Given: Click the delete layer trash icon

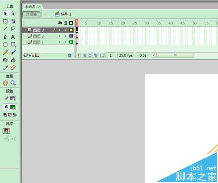Looking at the screenshot, I should coord(70,55).
